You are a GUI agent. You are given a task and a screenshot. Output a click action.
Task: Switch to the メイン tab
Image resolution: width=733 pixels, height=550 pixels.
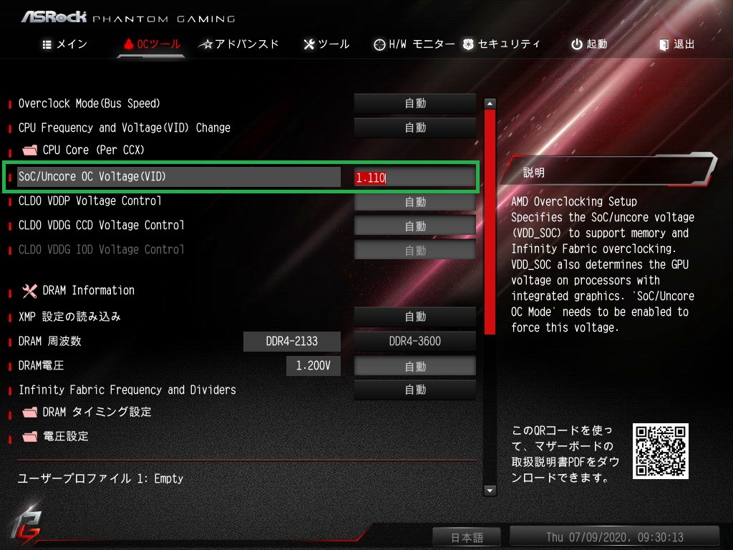click(65, 44)
